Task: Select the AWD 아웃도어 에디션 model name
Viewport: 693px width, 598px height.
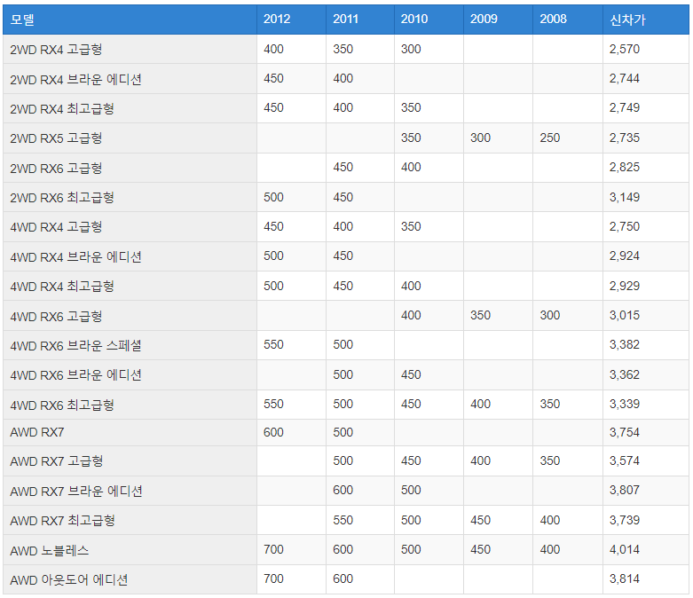Action: click(x=69, y=579)
